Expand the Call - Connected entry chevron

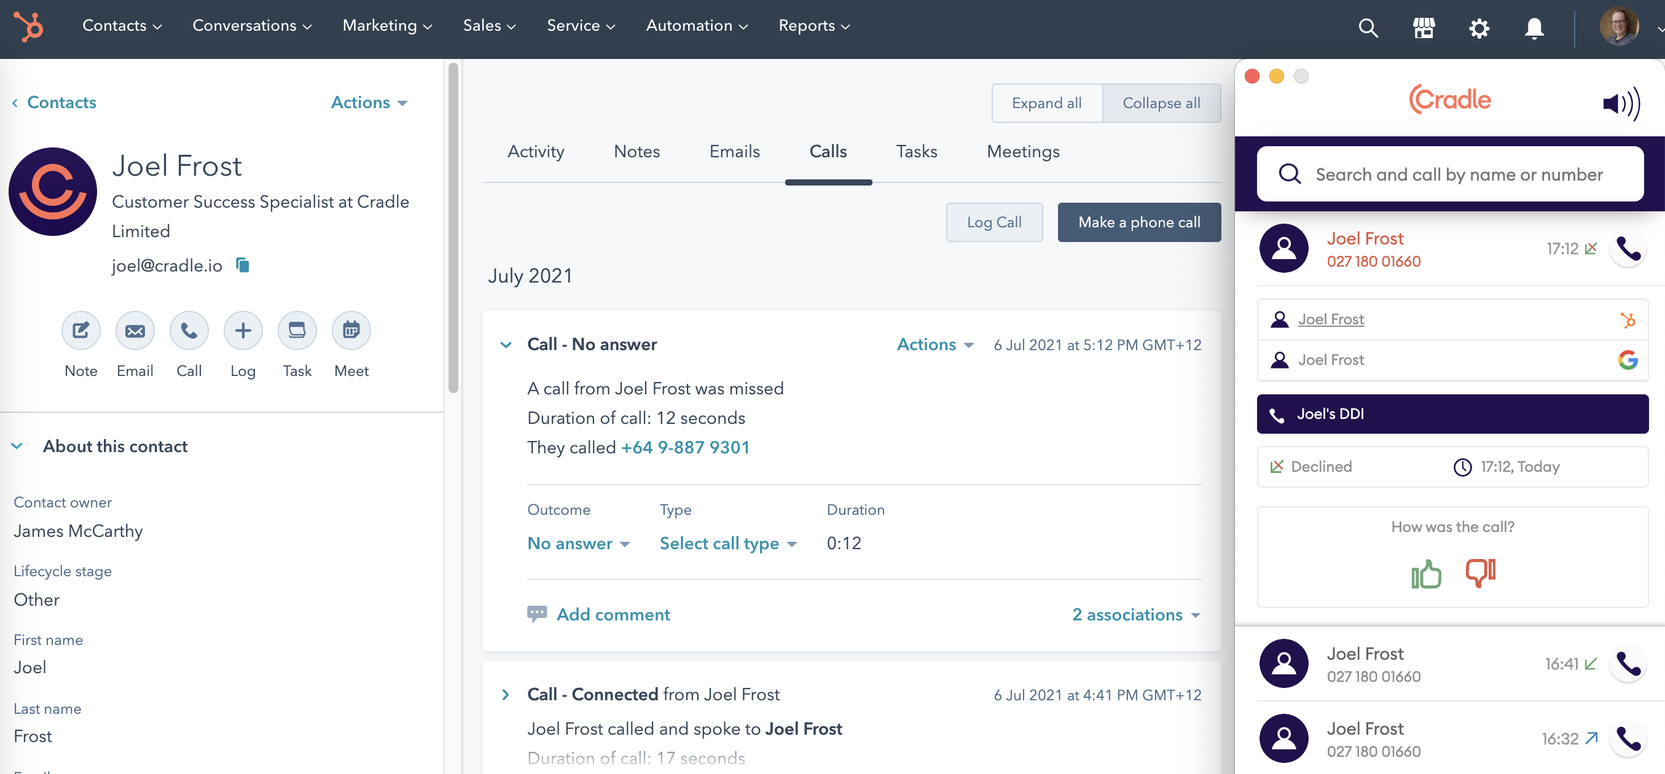pyautogui.click(x=506, y=695)
